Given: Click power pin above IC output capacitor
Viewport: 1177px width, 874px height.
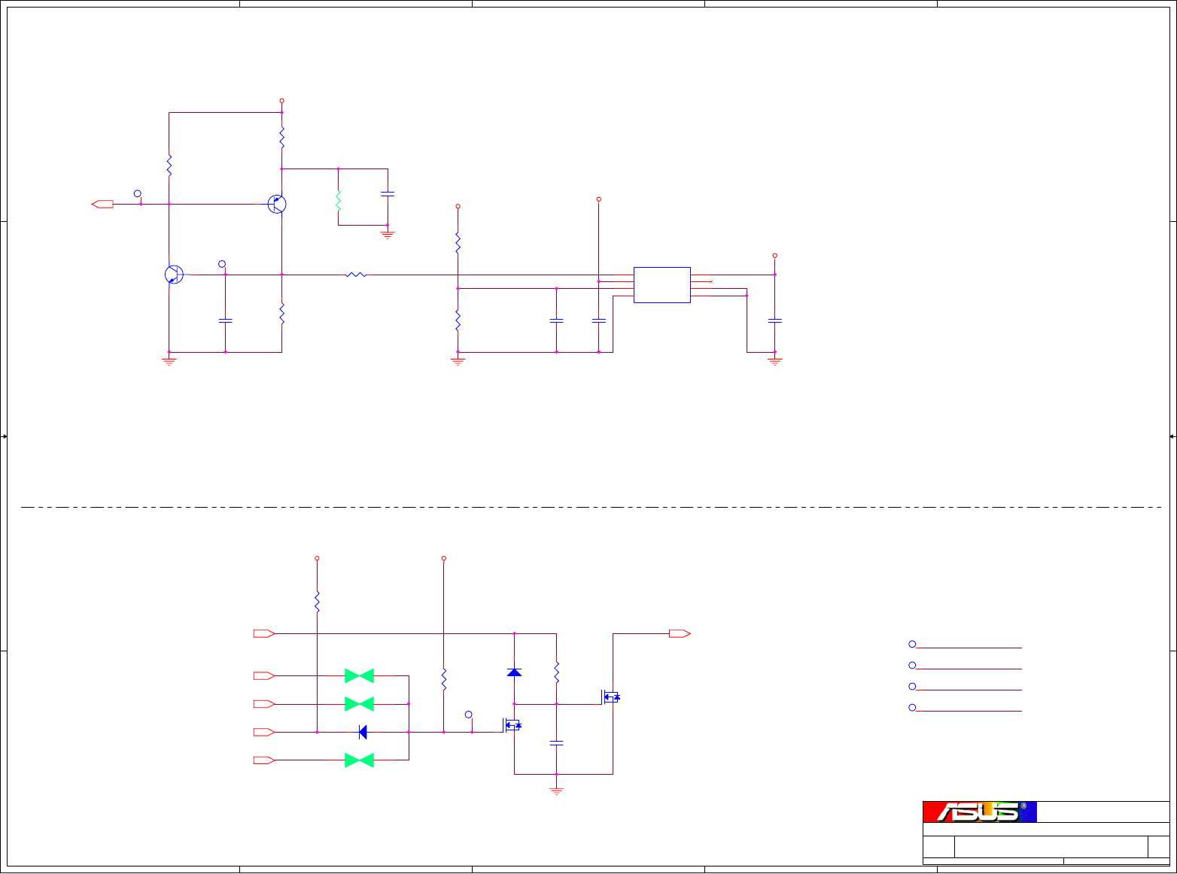Looking at the screenshot, I should [x=774, y=256].
